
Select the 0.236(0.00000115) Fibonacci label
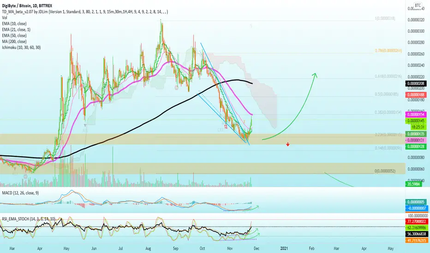pos(388,135)
